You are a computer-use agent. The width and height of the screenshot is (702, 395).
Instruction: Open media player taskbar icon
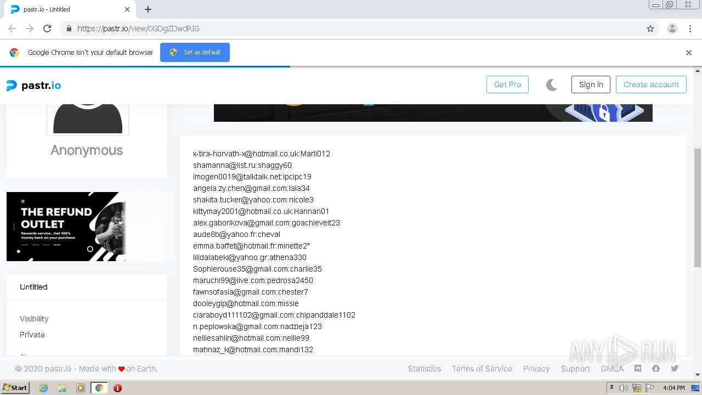[81, 388]
